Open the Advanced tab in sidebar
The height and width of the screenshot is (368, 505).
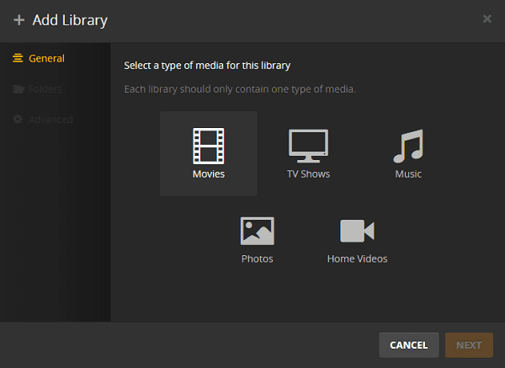[43, 120]
